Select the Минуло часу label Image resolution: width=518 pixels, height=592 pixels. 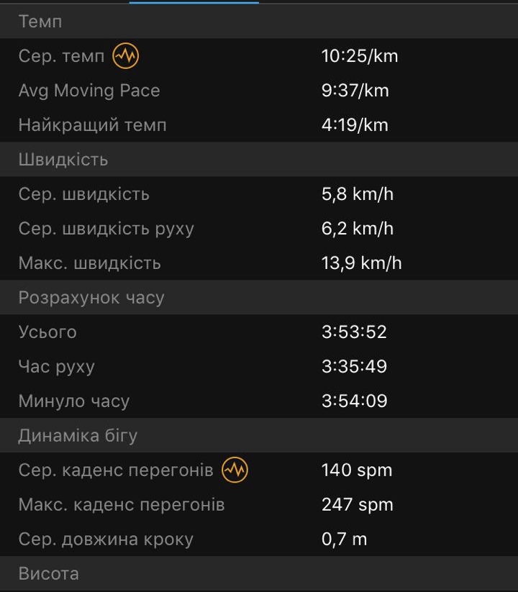(74, 401)
